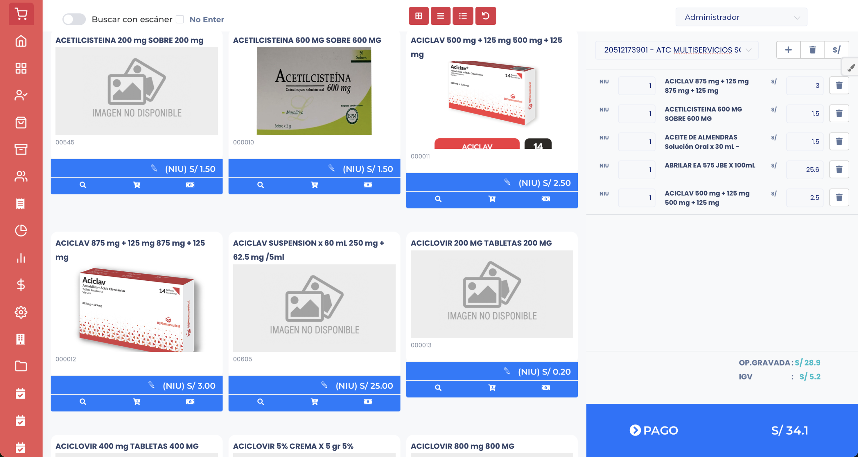Open the dollar sign finance menu

[x=21, y=285]
